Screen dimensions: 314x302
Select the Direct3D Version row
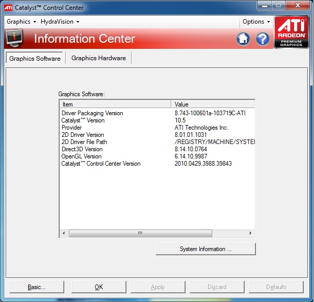157,149
